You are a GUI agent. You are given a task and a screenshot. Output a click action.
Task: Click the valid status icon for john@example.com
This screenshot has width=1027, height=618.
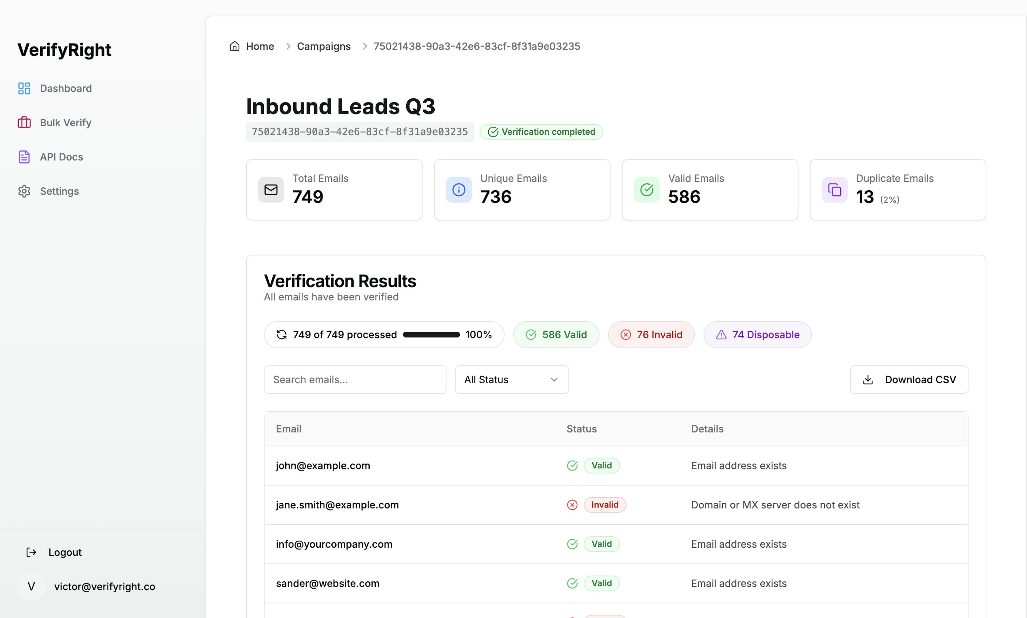click(572, 466)
